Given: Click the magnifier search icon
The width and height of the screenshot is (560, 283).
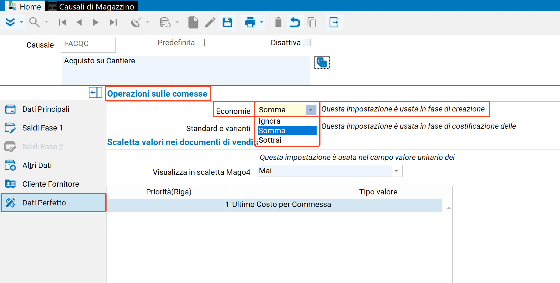Looking at the screenshot, I should (34, 22).
